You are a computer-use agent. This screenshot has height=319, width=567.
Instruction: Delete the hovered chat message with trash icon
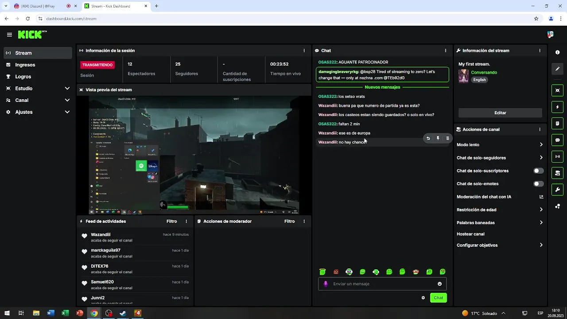coord(447,138)
